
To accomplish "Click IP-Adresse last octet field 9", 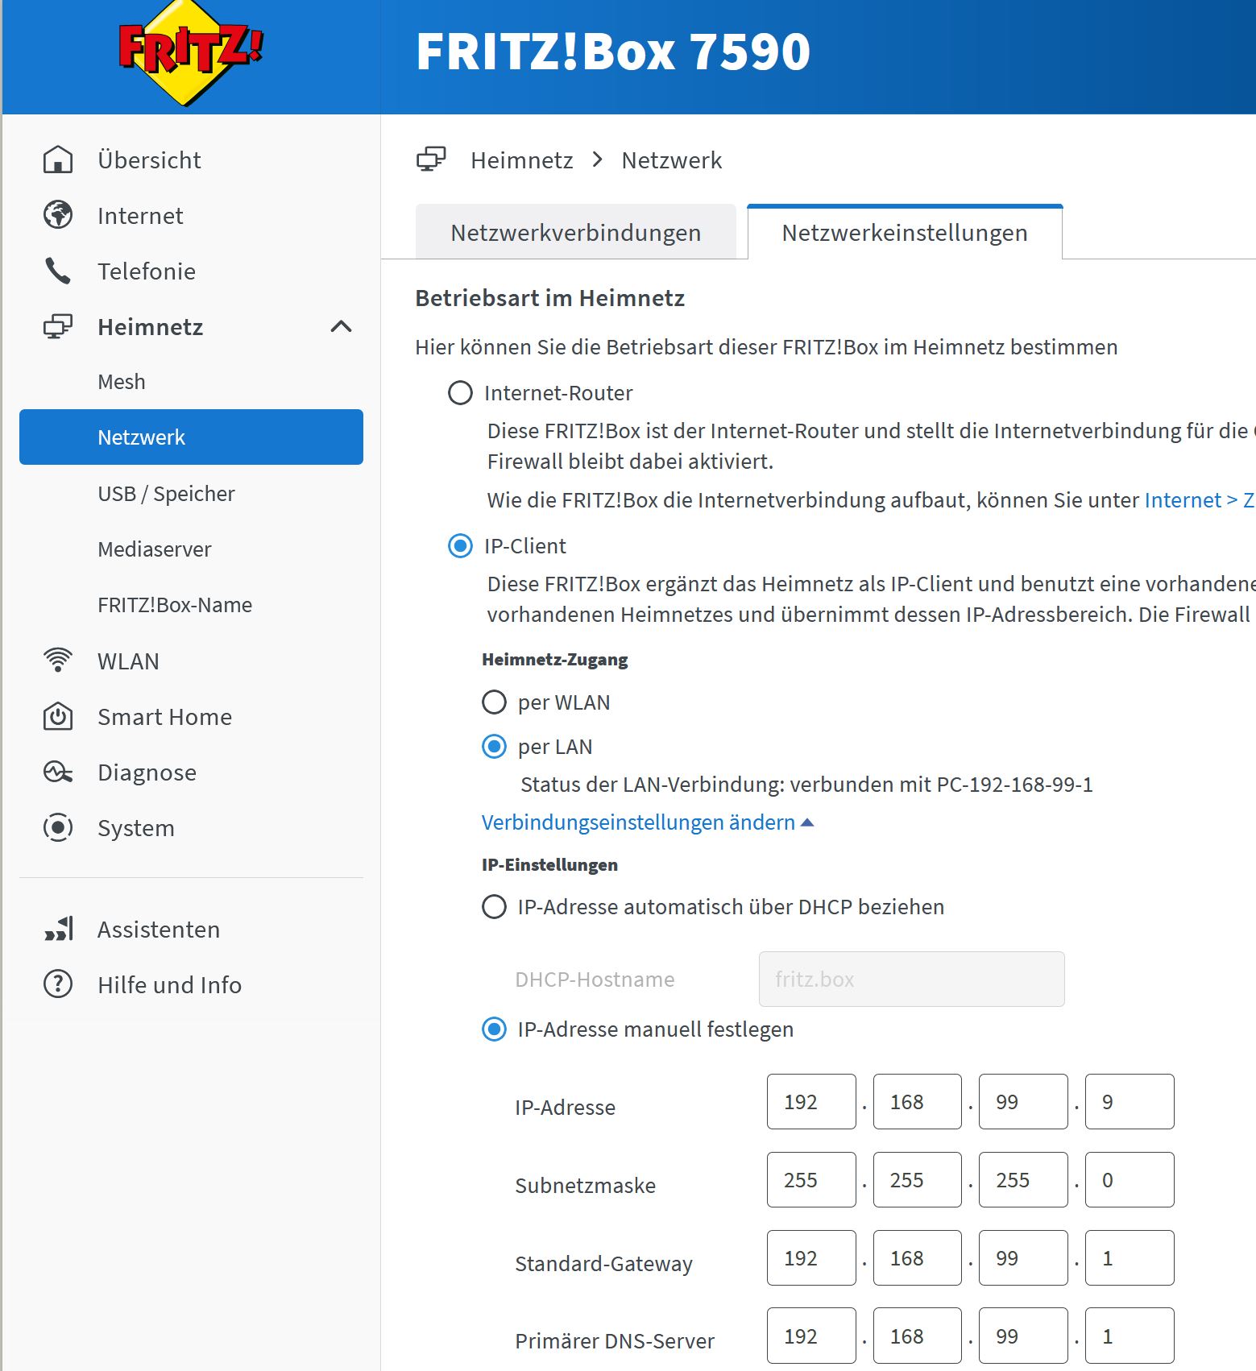I will click(x=1130, y=1101).
